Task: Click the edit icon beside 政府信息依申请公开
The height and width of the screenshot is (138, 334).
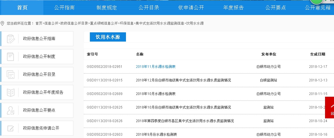Action: [x=11, y=128]
